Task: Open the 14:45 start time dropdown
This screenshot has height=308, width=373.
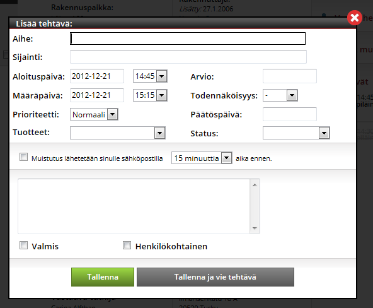Action: pyautogui.click(x=150, y=76)
